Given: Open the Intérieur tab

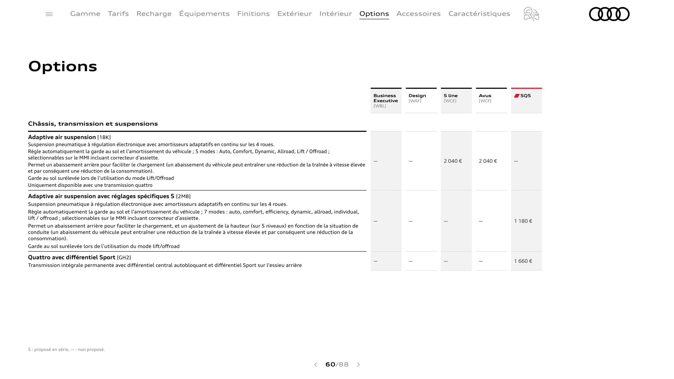Looking at the screenshot, I should tap(336, 14).
